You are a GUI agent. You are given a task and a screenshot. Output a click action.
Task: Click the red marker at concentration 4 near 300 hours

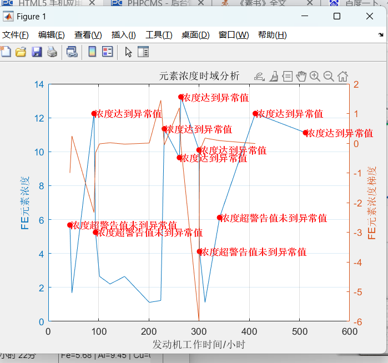click(199, 251)
